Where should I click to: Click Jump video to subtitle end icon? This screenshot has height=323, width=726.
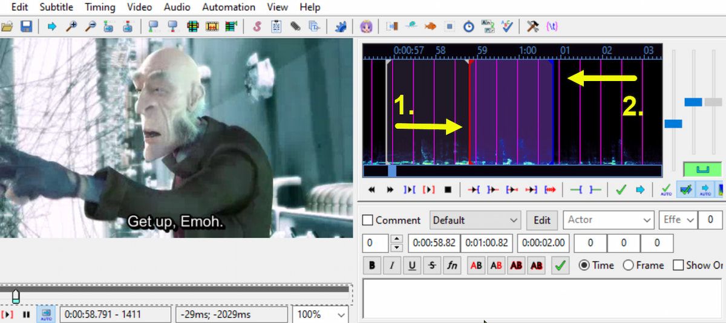(x=128, y=27)
